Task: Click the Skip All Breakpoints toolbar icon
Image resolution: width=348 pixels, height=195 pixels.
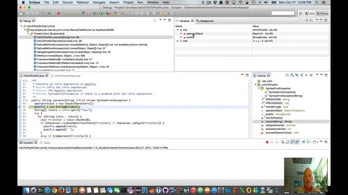Action: pos(42,14)
